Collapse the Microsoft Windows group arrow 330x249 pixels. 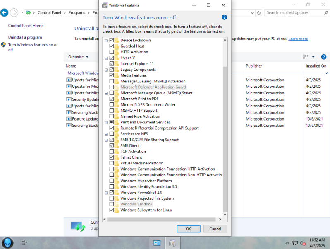coord(327,73)
